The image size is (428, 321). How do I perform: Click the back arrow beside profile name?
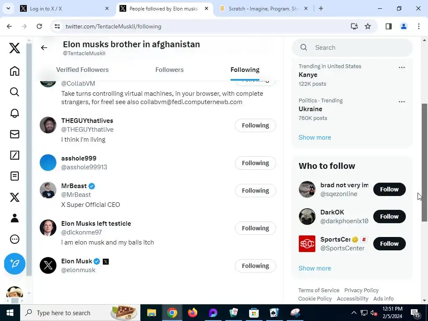44,48
